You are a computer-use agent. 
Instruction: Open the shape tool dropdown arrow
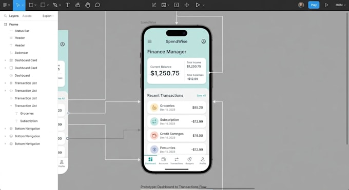click(x=48, y=5)
